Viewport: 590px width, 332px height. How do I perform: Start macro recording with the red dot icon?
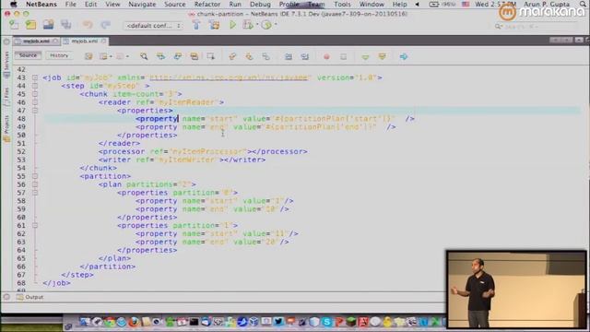(x=326, y=57)
